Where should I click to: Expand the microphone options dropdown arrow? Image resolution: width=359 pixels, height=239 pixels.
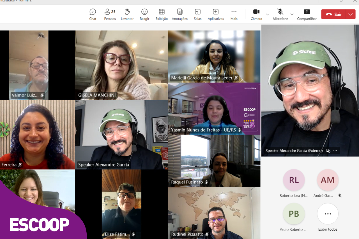pos(292,14)
